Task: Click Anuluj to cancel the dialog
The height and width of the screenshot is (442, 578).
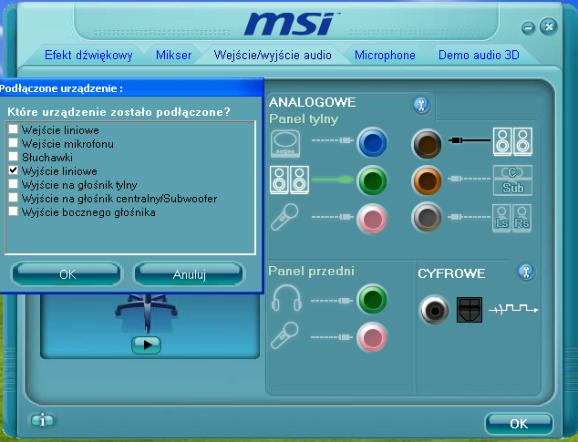Action: tap(189, 274)
